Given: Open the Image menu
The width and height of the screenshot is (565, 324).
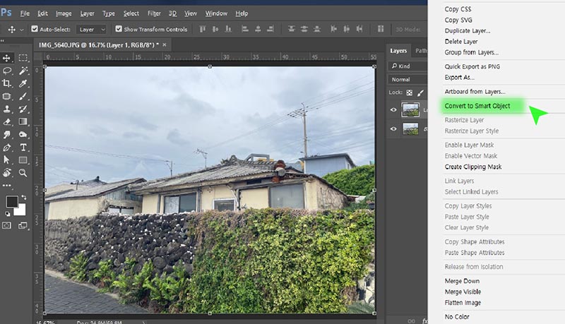Looking at the screenshot, I should (64, 13).
